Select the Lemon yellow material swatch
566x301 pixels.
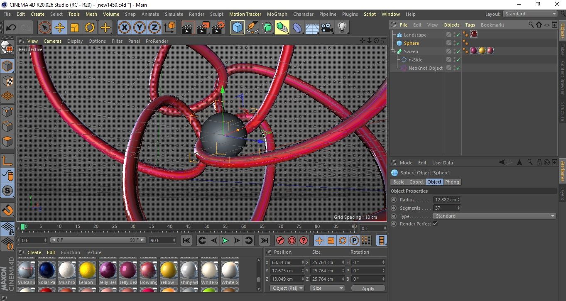point(87,270)
